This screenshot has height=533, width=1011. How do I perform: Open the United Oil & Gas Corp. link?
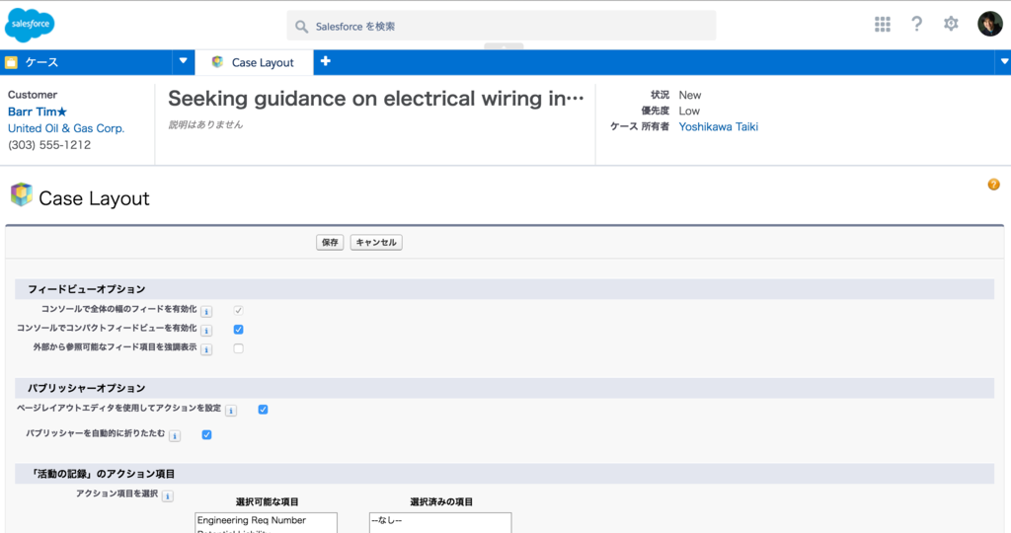click(x=66, y=128)
